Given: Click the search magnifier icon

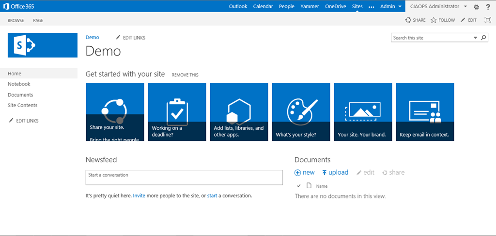Looking at the screenshot, I should point(483,38).
